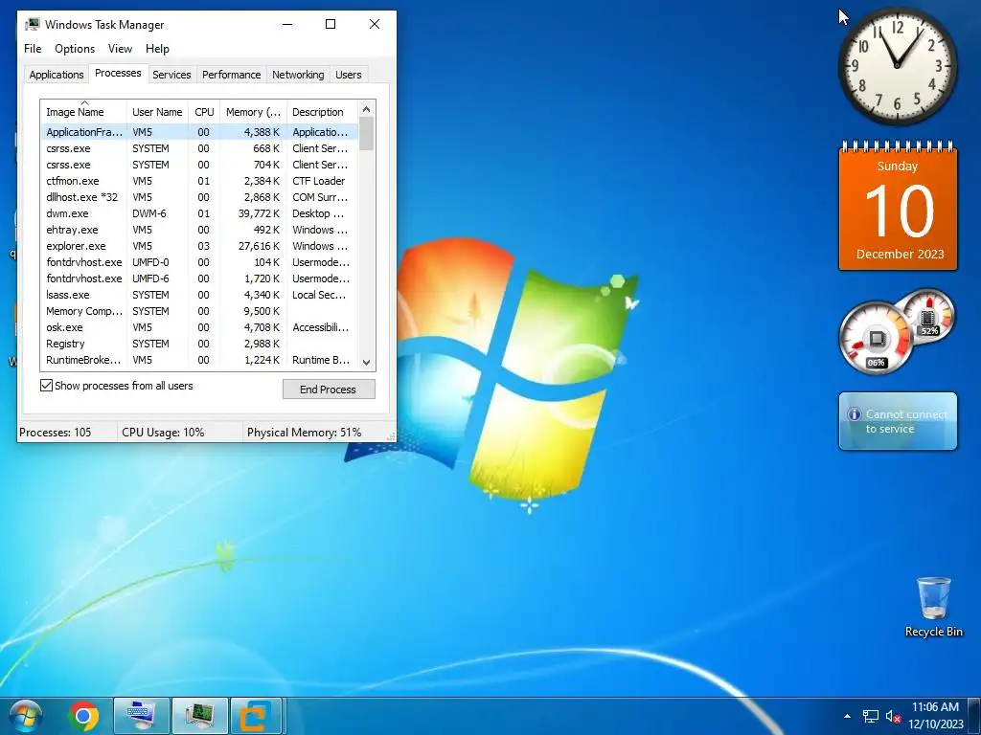Screen dimensions: 981x735
Task: Minimize the Task Manager window
Action: 287,24
